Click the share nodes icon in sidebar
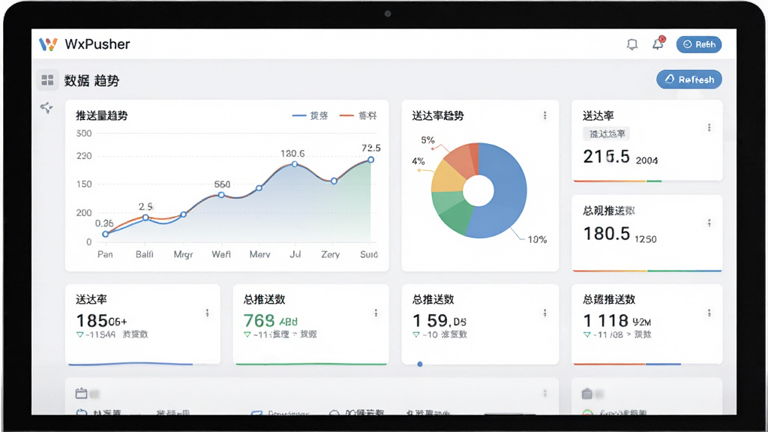Image resolution: width=768 pixels, height=432 pixels. coord(46,107)
